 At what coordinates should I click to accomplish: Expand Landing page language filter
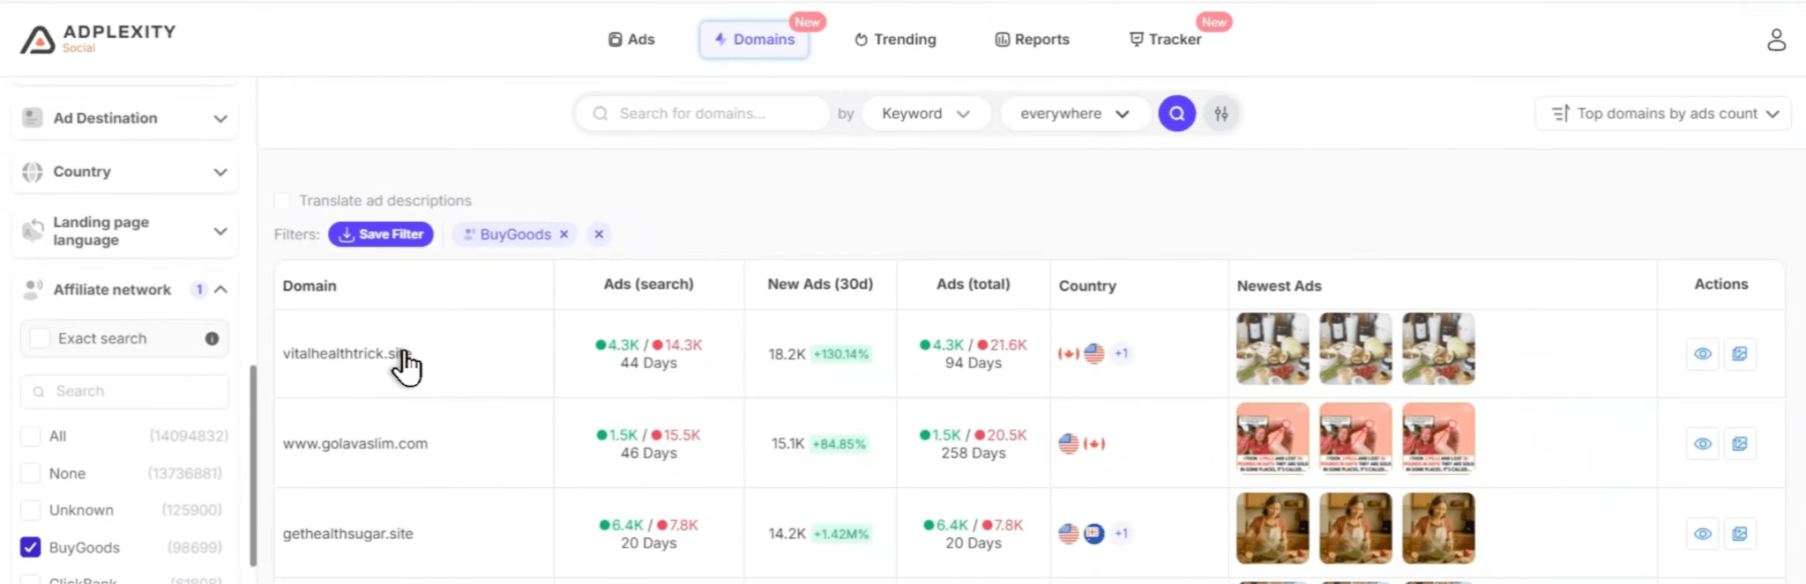coord(220,232)
